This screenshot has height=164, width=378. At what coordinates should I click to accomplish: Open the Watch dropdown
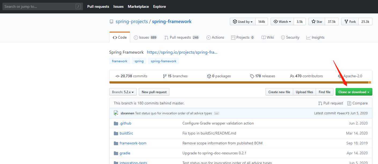[x=282, y=22]
